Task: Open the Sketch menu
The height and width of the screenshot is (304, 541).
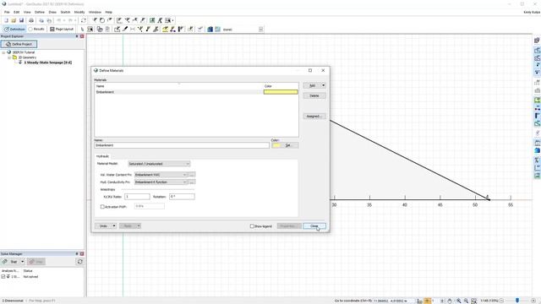Action: 65,12
